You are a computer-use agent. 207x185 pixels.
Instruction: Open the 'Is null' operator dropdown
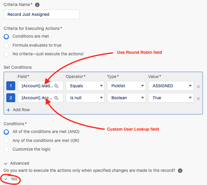[85, 98]
